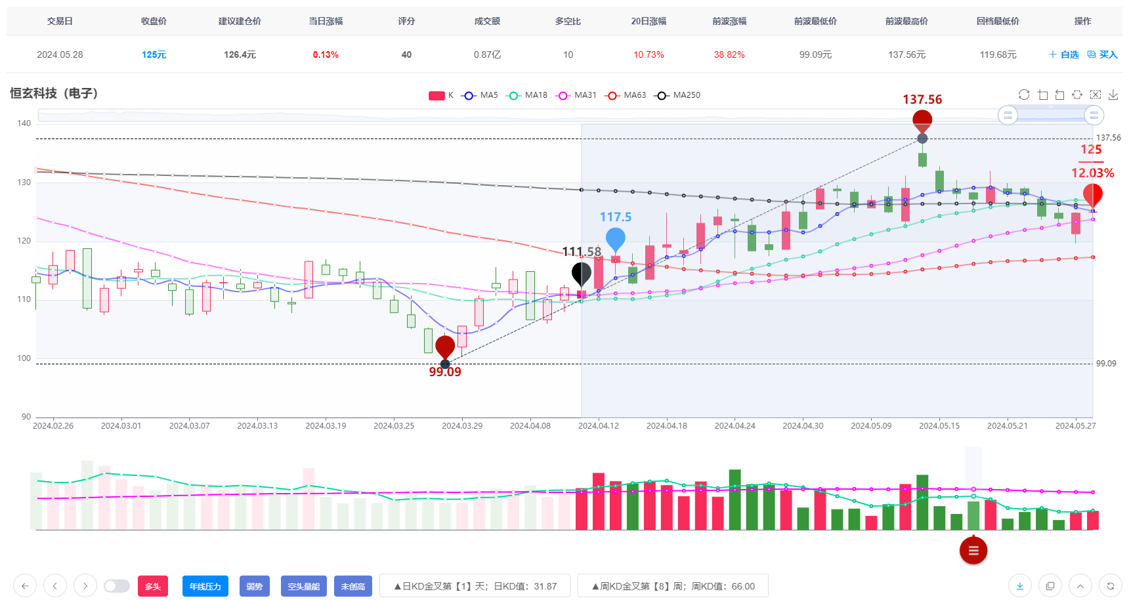
Task: Toggle MA63 line in the legend
Action: coord(626,95)
